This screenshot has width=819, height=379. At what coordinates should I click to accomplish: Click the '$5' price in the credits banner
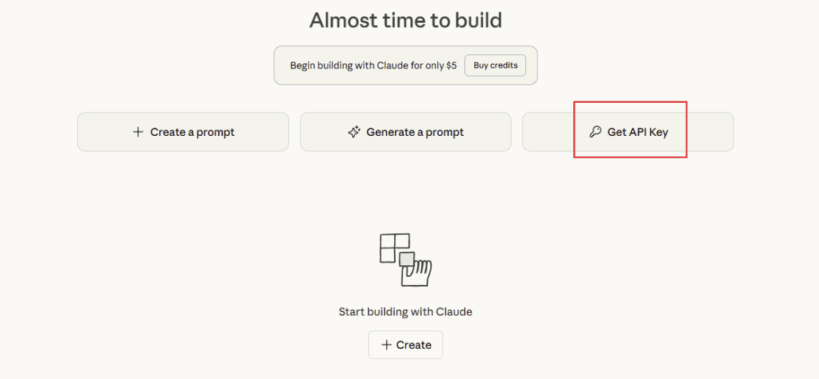click(x=451, y=65)
